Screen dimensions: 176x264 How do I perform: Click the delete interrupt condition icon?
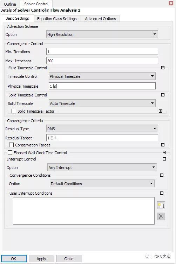click(161, 216)
